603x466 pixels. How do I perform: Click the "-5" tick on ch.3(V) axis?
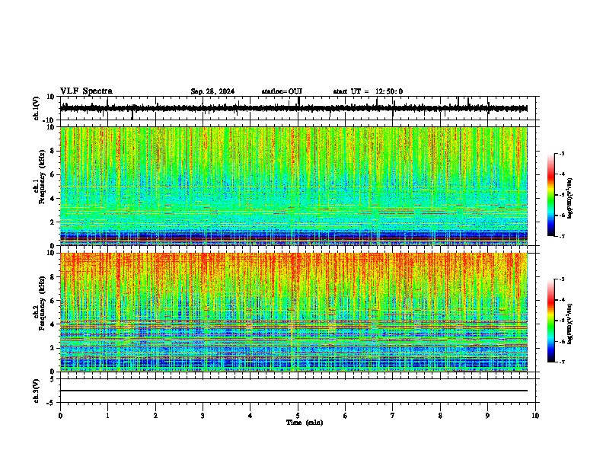(x=51, y=403)
